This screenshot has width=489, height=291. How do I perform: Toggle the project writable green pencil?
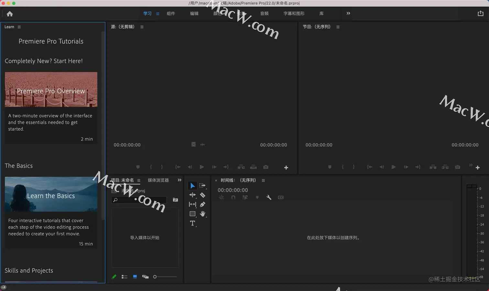[x=114, y=277]
